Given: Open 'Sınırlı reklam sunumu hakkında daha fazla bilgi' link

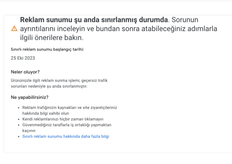Looking at the screenshot, I should coord(66,136).
